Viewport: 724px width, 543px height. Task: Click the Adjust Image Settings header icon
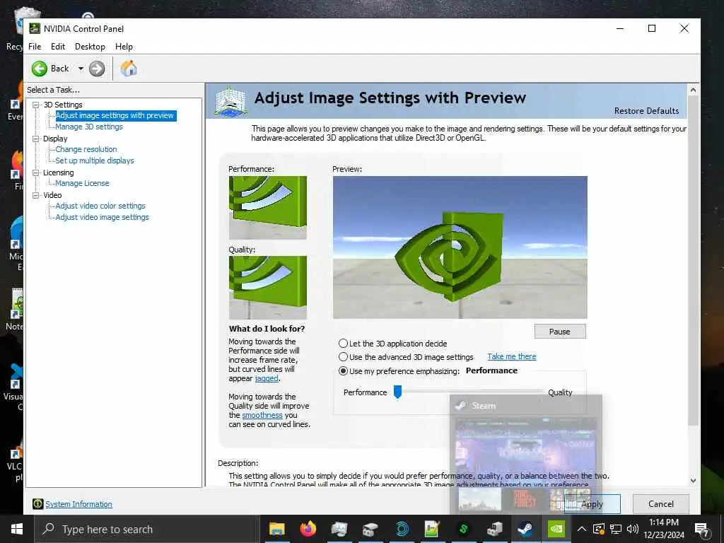(230, 100)
